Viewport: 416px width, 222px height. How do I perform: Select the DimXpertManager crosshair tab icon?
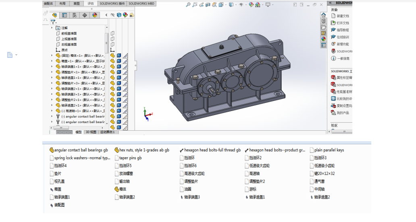(85, 15)
